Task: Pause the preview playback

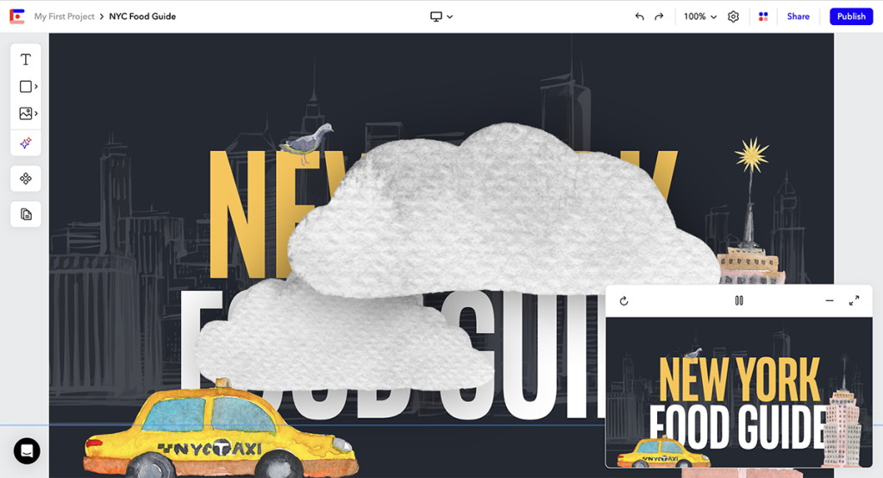Action: click(739, 300)
